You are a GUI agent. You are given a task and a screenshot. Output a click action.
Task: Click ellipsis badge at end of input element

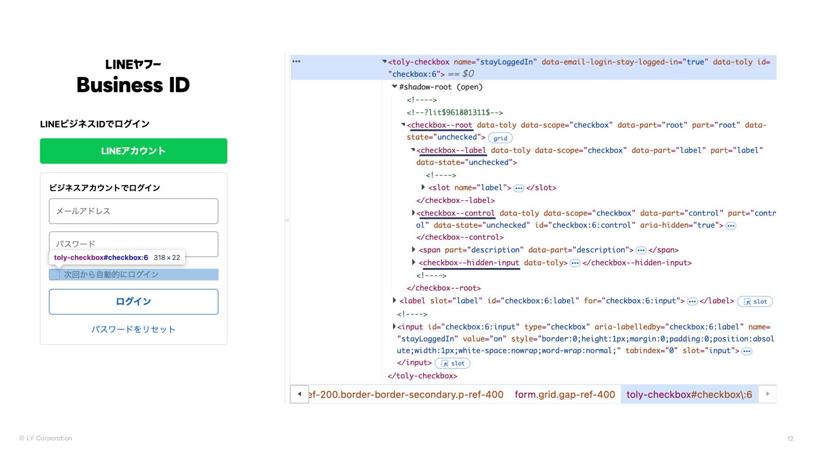747,351
